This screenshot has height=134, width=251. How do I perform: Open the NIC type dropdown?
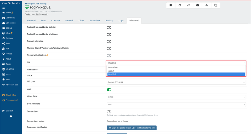click(176, 82)
